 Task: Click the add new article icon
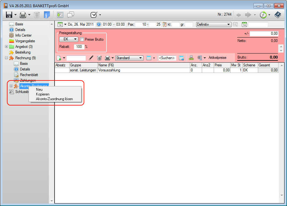(x=59, y=58)
